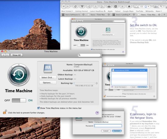Image resolution: width=167 pixels, height=139 pixels.
Task: Expand the News bookmarks dropdown
Action: (x=159, y=11)
